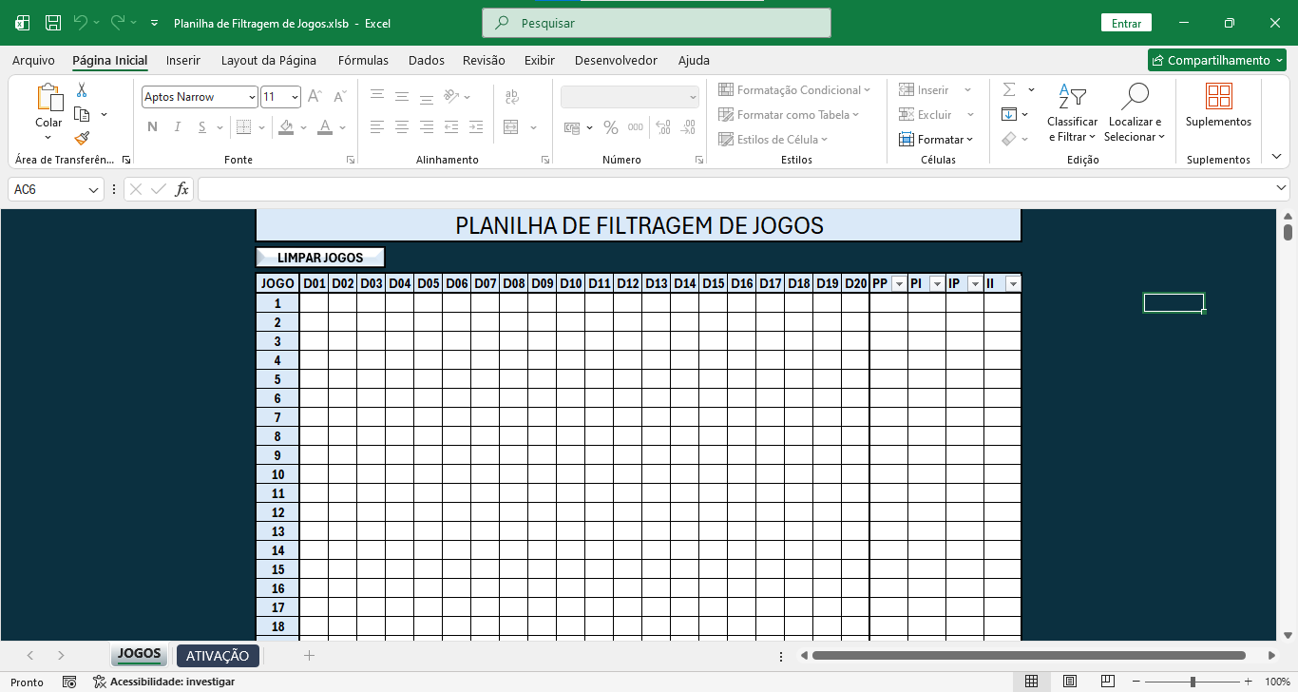Apply cell borders icon
This screenshot has width=1298, height=692.
[x=243, y=126]
